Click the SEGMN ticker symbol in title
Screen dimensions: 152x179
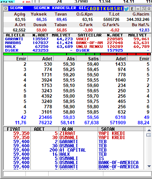click(x=16, y=8)
